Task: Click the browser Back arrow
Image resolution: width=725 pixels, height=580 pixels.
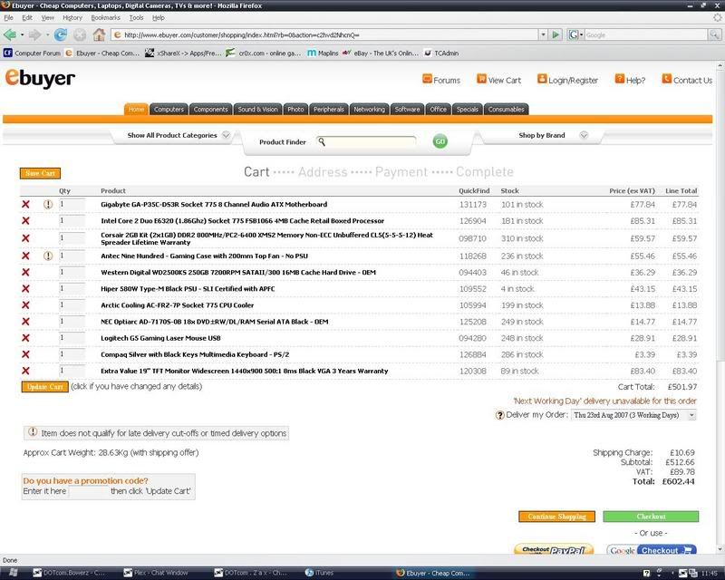Action: pyautogui.click(x=10, y=34)
